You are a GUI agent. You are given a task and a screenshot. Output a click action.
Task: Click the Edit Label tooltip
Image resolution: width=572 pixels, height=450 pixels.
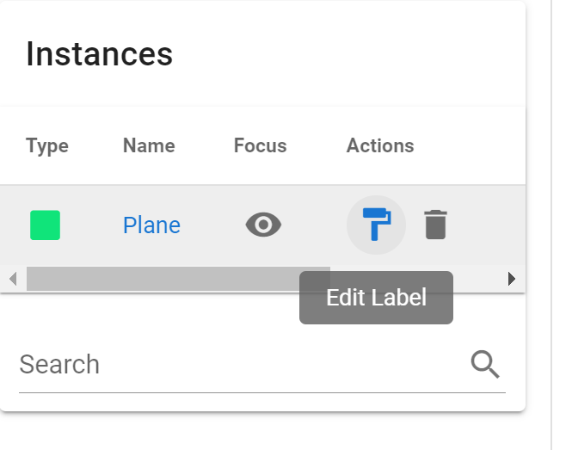pyautogui.click(x=376, y=298)
